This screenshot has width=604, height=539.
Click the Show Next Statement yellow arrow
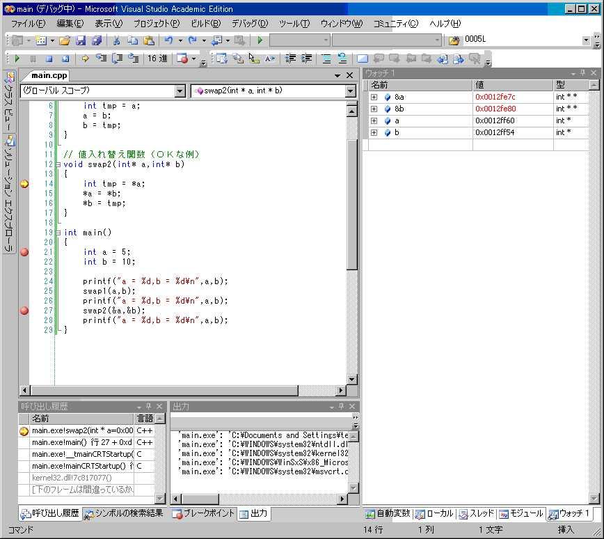coord(85,58)
